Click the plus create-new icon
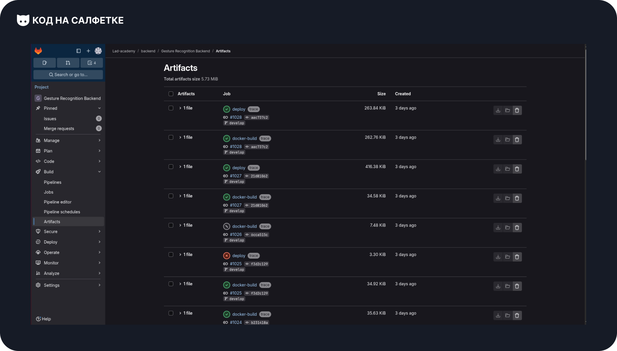The image size is (617, 351). coord(88,51)
